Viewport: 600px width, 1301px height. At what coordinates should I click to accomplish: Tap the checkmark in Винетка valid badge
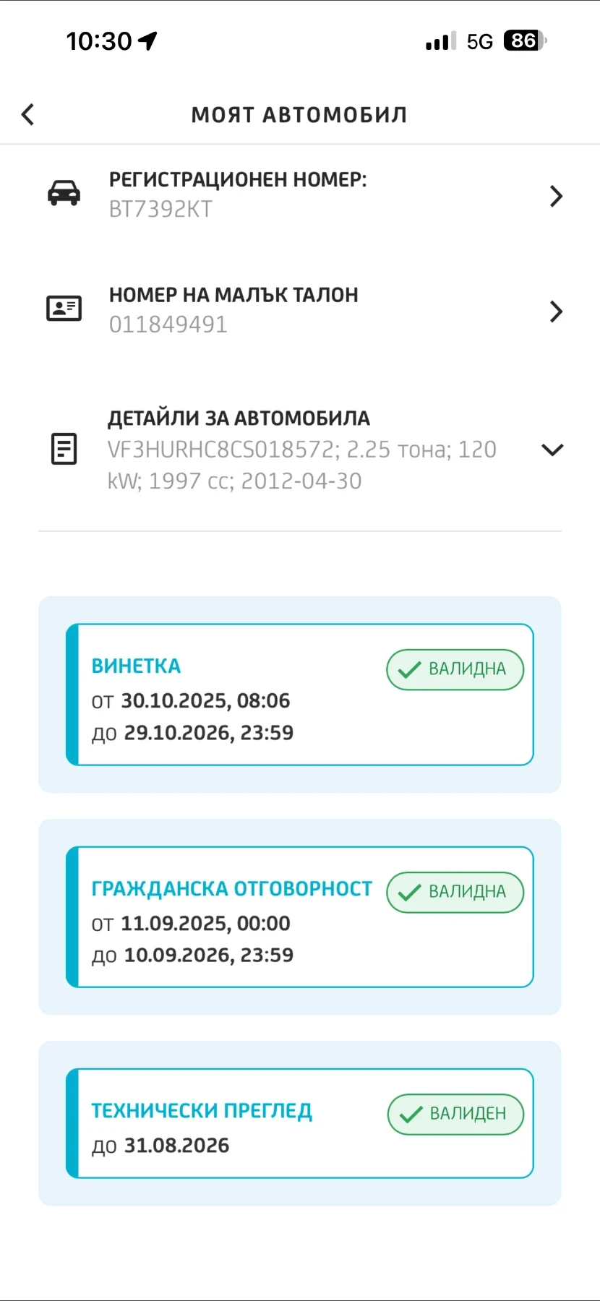409,670
